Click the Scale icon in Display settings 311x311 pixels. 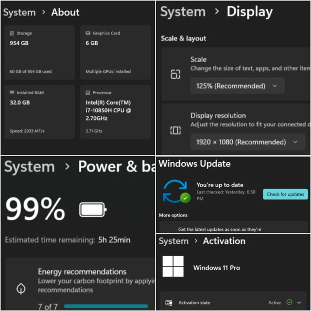coord(175,74)
